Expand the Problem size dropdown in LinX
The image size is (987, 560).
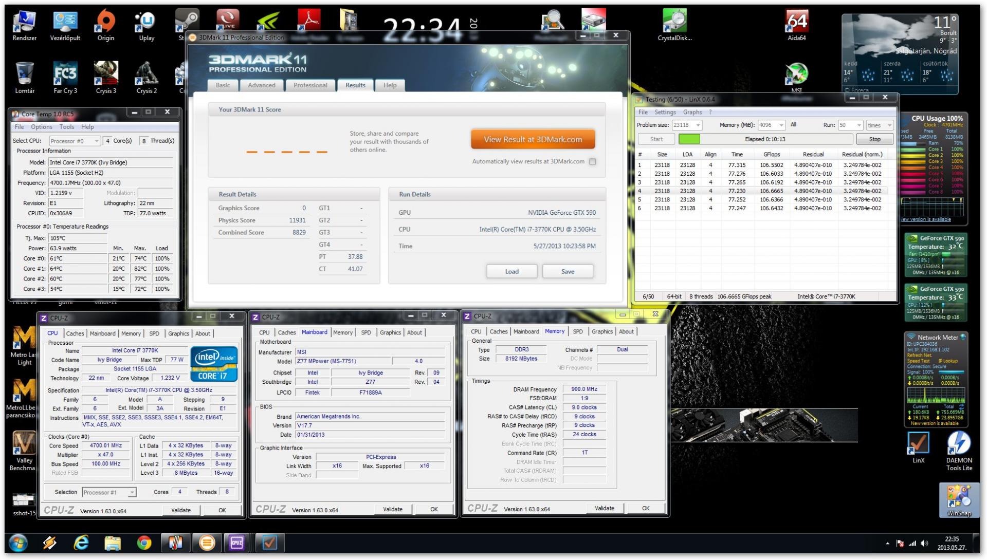click(x=698, y=125)
